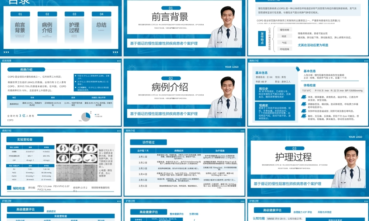Select the highlighted 3 亿 figure

tap(23, 116)
